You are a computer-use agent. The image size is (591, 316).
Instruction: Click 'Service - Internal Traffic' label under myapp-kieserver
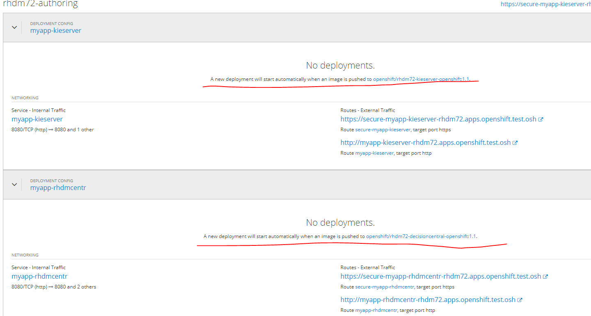tap(39, 110)
